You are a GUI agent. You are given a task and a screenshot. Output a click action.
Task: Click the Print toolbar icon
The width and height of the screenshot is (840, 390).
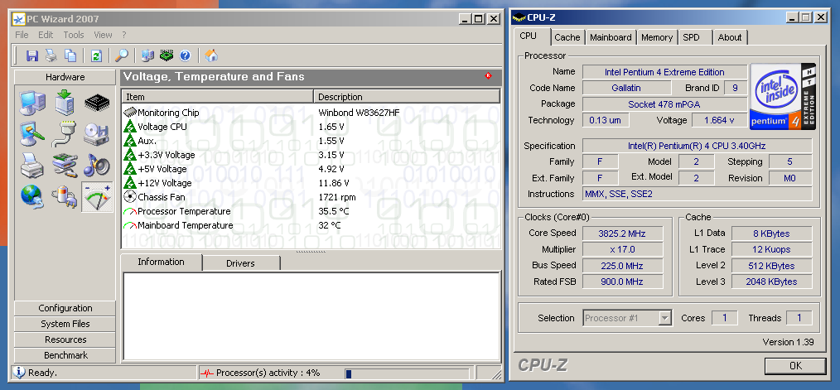51,55
